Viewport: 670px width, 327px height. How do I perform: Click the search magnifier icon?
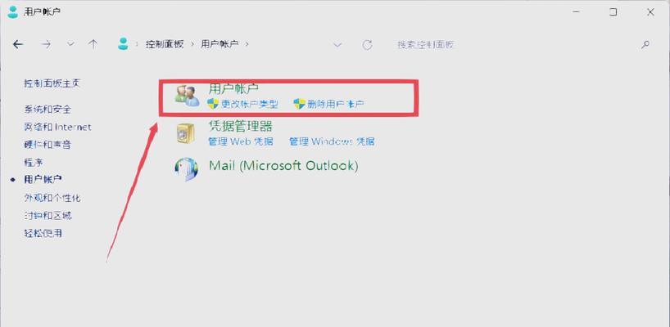click(645, 44)
